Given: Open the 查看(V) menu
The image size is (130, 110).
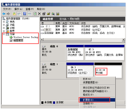Looking at the screenshot, I should pos(29,9).
